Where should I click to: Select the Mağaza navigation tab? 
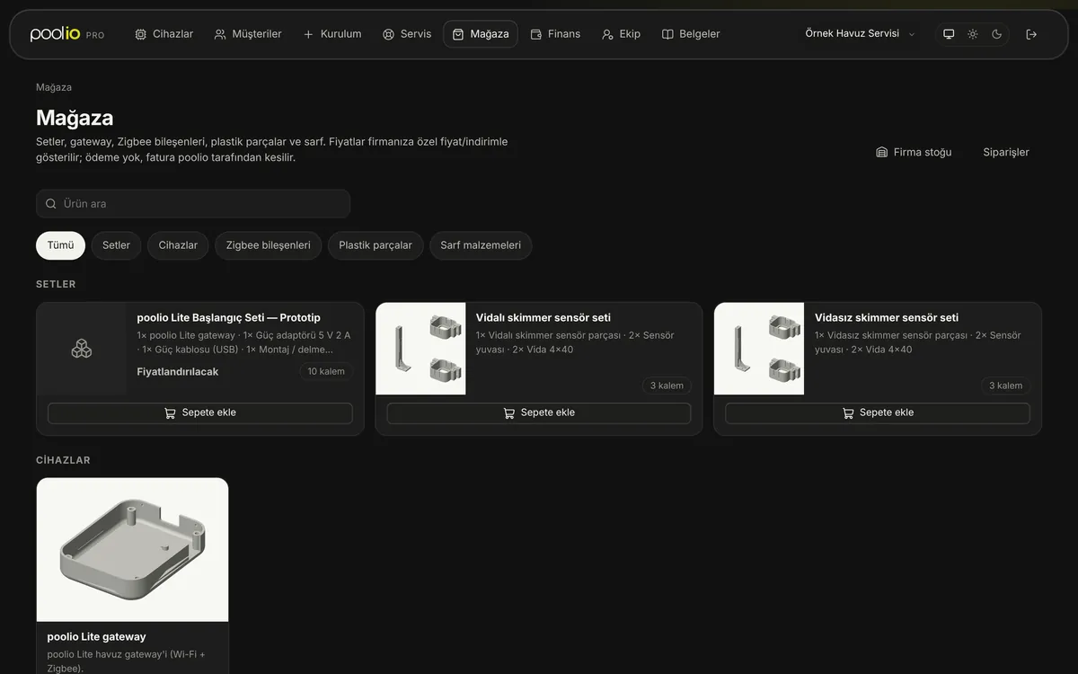pos(481,34)
